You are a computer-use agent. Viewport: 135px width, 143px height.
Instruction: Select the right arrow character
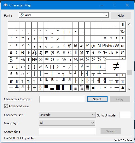(x=11, y=67)
